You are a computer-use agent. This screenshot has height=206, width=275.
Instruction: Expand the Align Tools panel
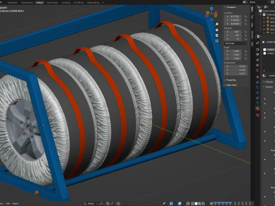(231, 85)
